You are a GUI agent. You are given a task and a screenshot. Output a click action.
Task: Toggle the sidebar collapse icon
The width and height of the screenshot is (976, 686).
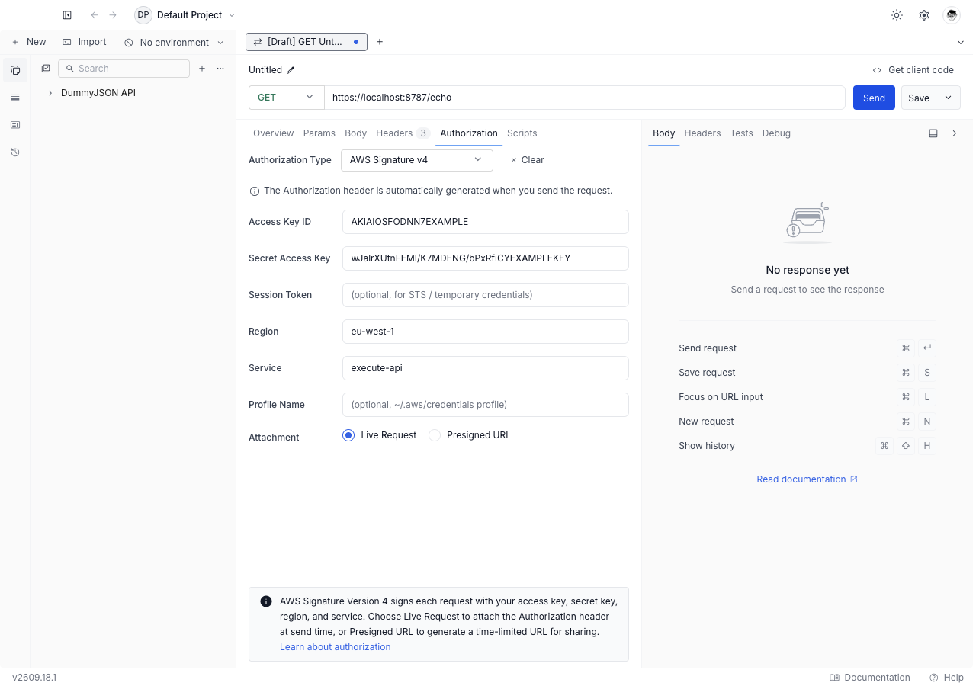[67, 15]
